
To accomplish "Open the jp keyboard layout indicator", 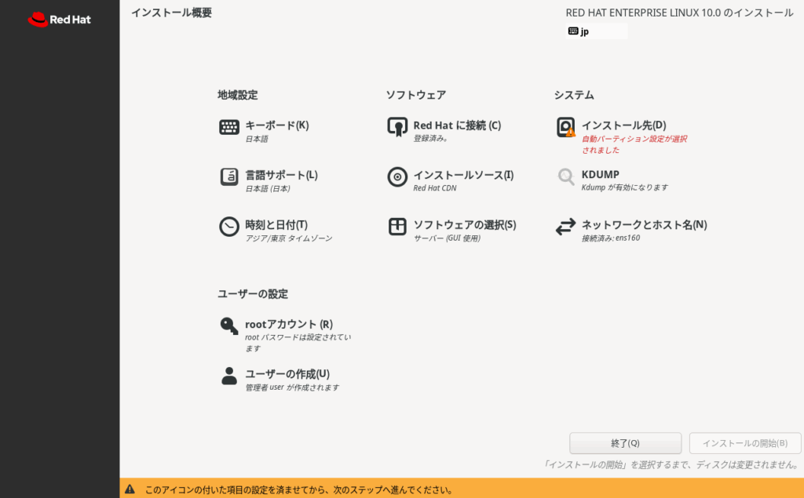I will pos(596,31).
